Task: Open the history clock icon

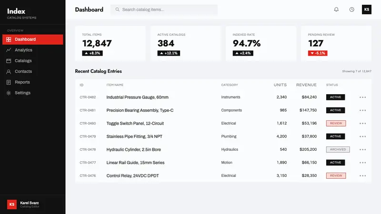Action: [352, 10]
